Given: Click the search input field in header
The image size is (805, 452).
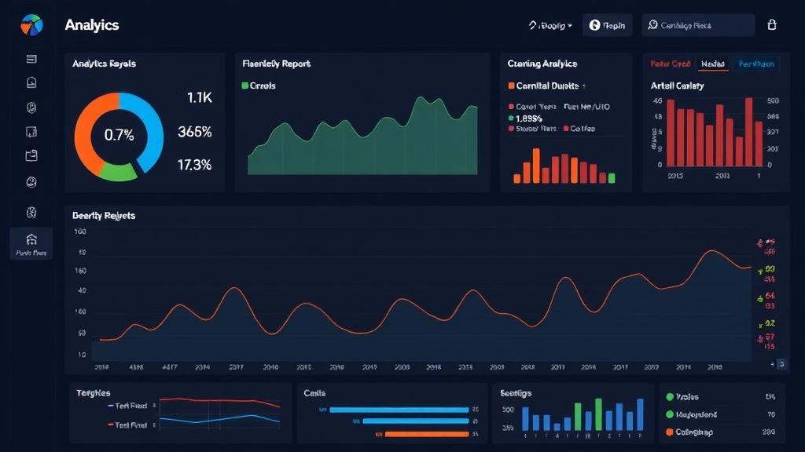Looking at the screenshot, I should click(x=698, y=25).
